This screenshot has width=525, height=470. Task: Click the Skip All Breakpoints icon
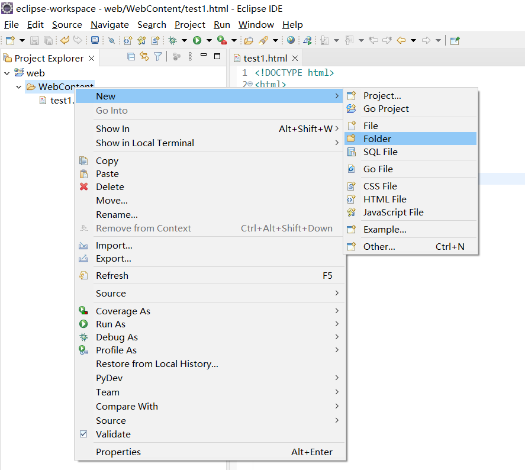pyautogui.click(x=111, y=40)
